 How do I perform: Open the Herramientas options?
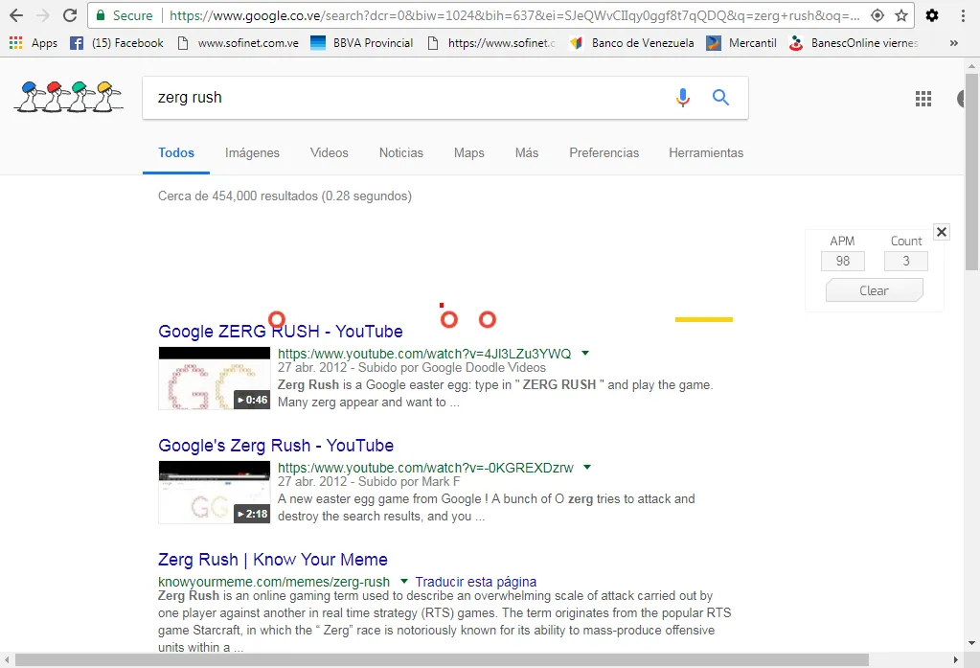click(706, 152)
